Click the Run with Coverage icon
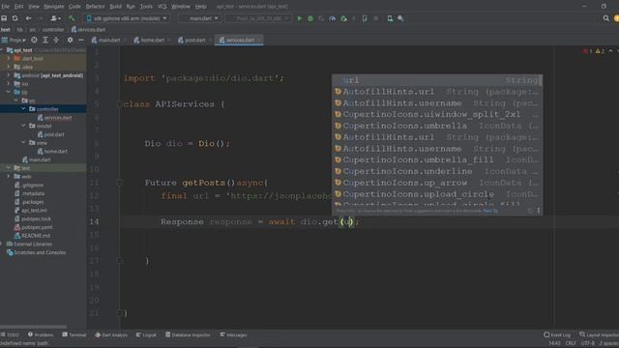This screenshot has height=348, width=619. coord(321,18)
